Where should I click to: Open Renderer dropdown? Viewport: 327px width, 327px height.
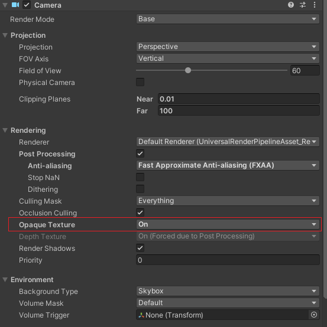228,142
